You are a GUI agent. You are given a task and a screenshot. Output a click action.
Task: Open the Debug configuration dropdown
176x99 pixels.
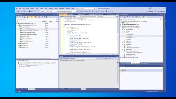(43, 11)
